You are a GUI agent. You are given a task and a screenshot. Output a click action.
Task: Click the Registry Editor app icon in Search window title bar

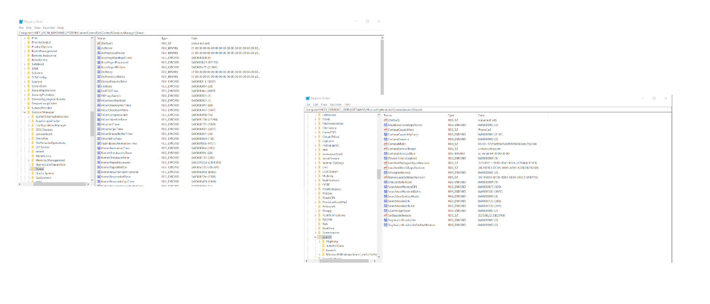pos(308,98)
